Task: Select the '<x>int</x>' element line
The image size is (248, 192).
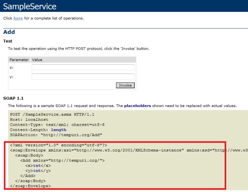Action: click(x=38, y=166)
